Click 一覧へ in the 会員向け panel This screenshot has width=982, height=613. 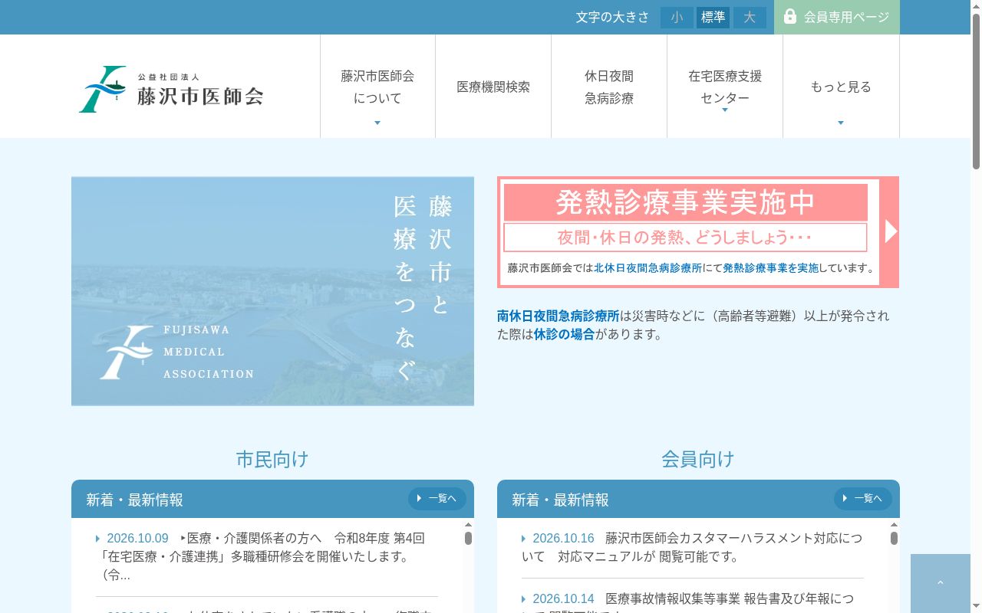pyautogui.click(x=863, y=499)
